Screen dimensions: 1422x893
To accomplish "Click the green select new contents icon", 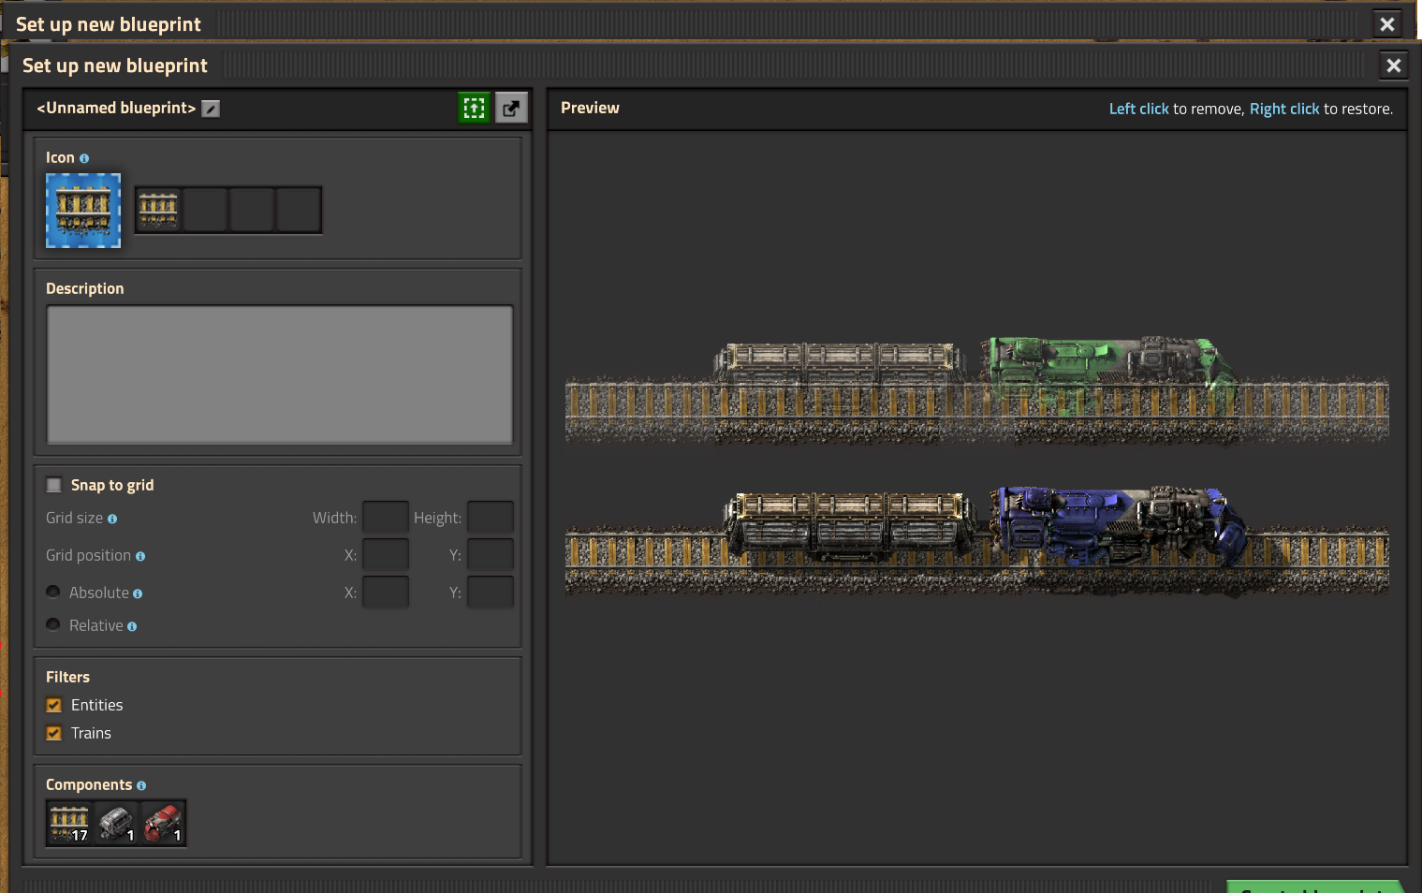I will click(475, 109).
